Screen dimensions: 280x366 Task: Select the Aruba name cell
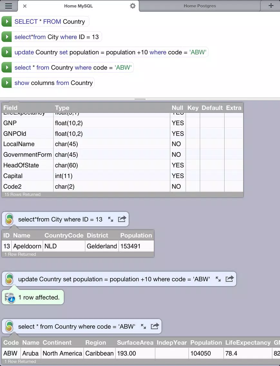(x=31, y=353)
